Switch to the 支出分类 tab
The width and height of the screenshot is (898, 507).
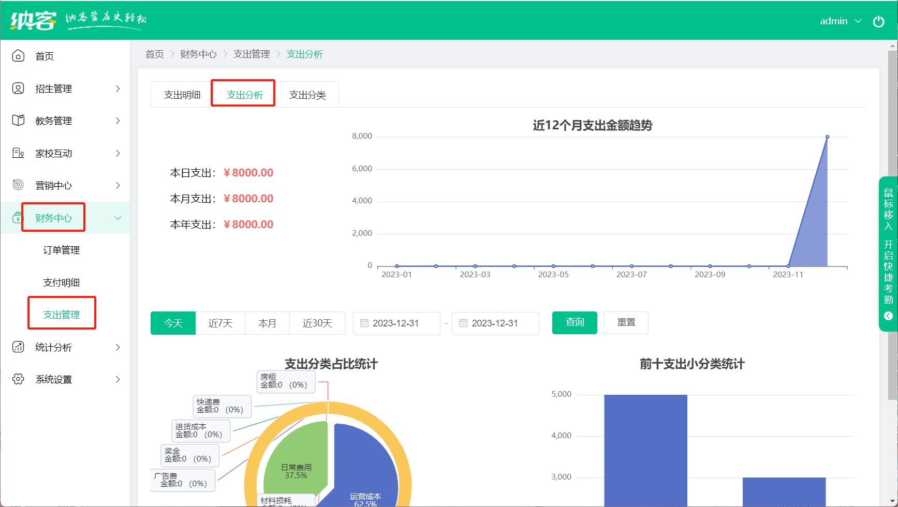point(307,95)
